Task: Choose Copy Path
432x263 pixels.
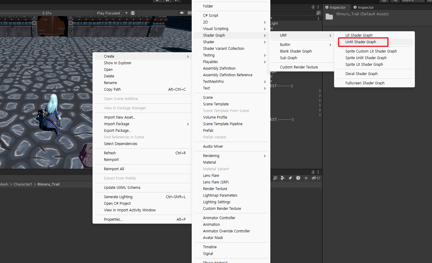Action: 143,89
